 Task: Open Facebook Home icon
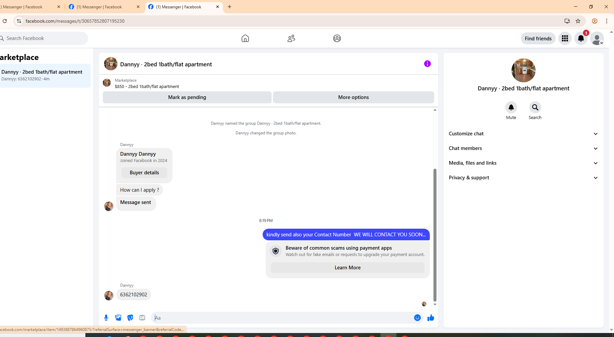245,38
